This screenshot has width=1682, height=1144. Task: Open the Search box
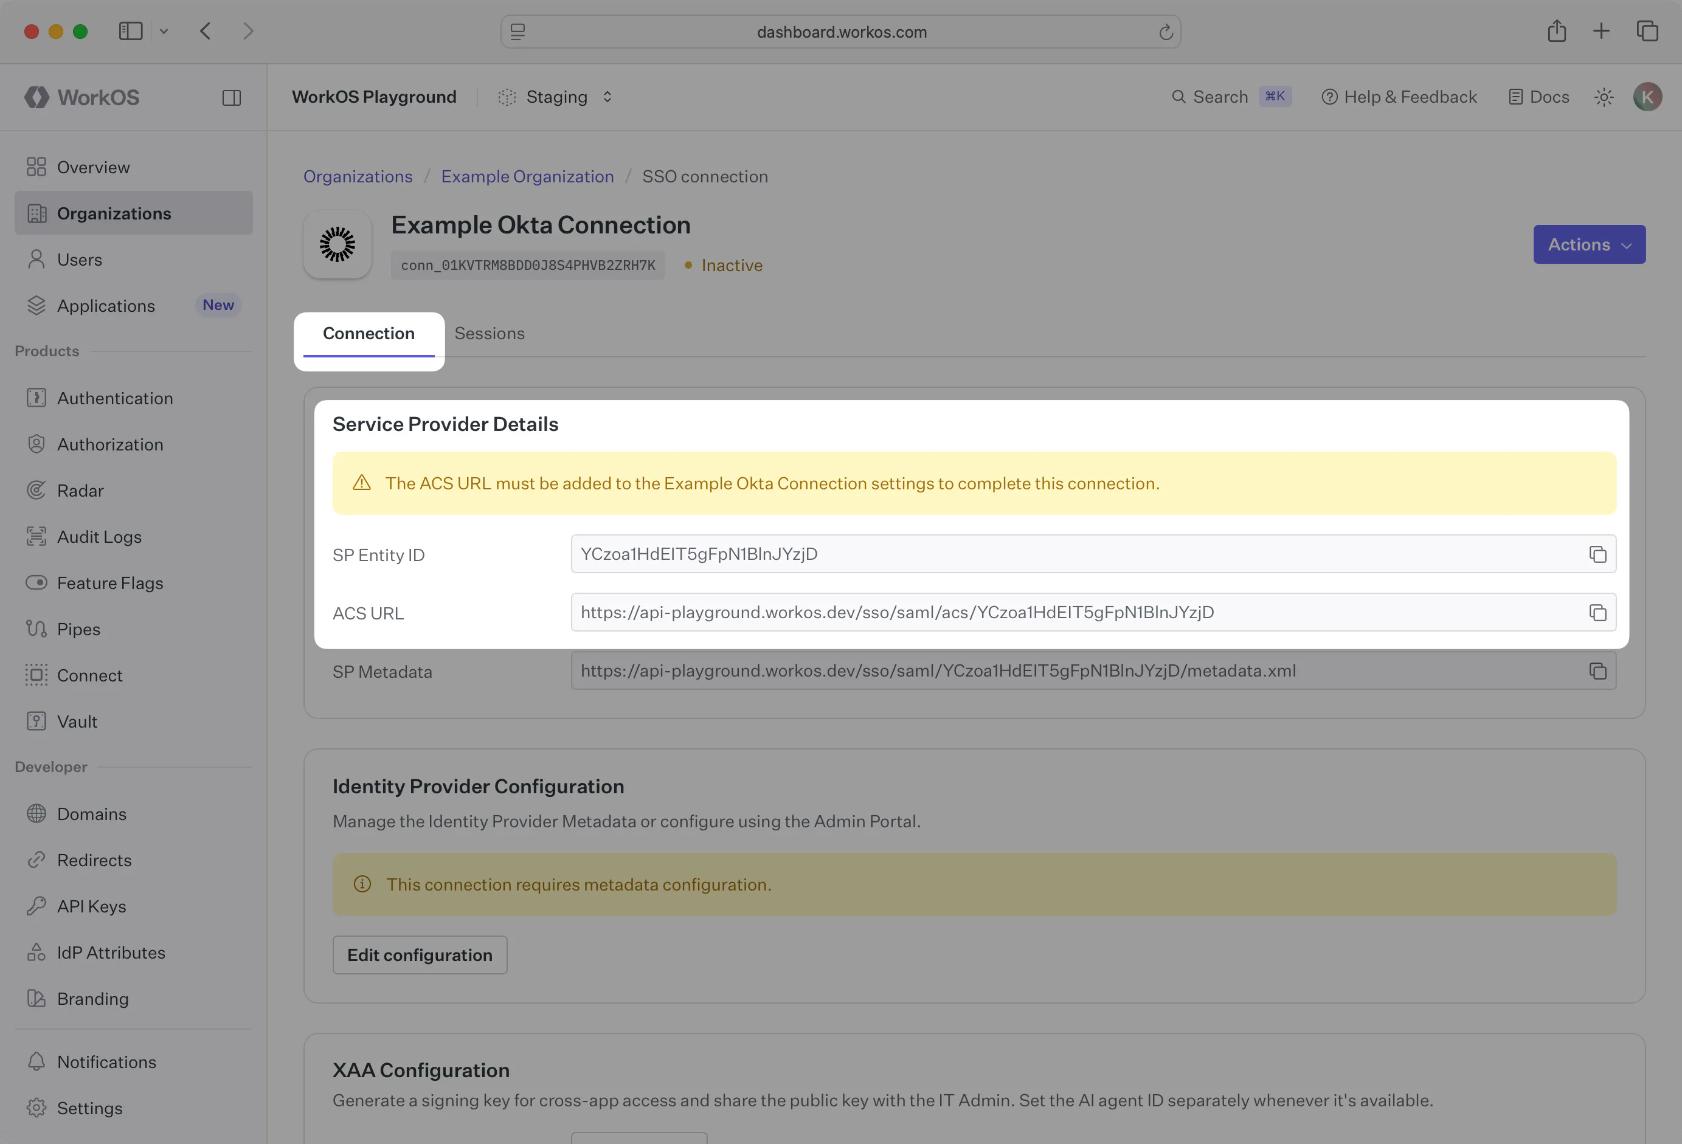click(x=1230, y=97)
